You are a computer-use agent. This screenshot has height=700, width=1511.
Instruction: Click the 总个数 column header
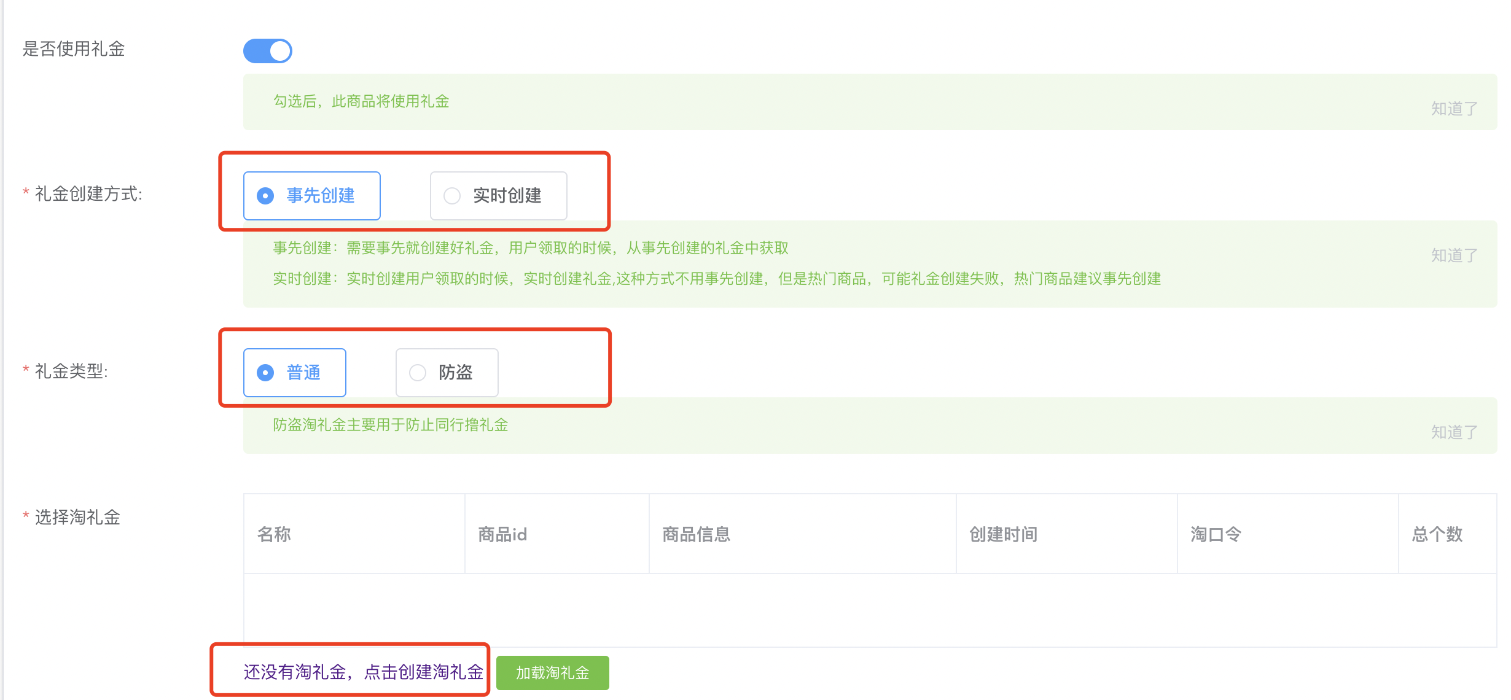(1437, 534)
